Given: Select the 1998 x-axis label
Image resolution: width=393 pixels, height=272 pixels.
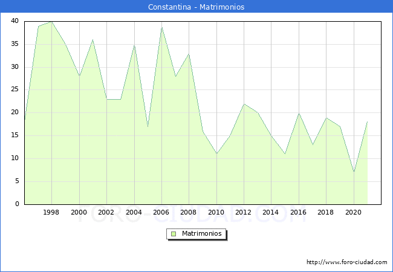Looking at the screenshot, I should click(x=51, y=212).
